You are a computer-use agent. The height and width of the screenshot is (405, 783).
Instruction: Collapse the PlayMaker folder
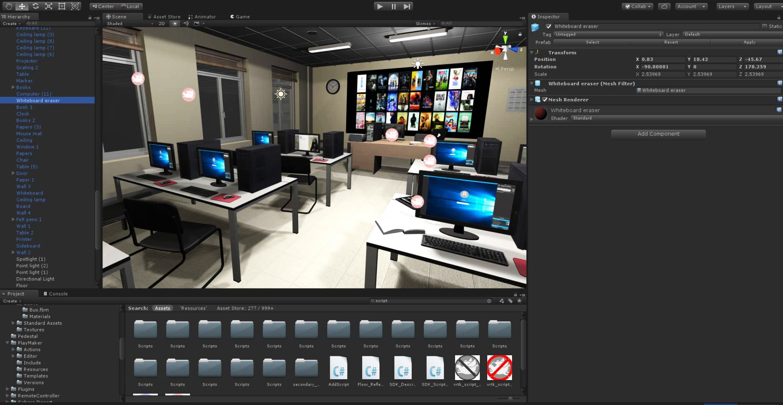point(8,343)
